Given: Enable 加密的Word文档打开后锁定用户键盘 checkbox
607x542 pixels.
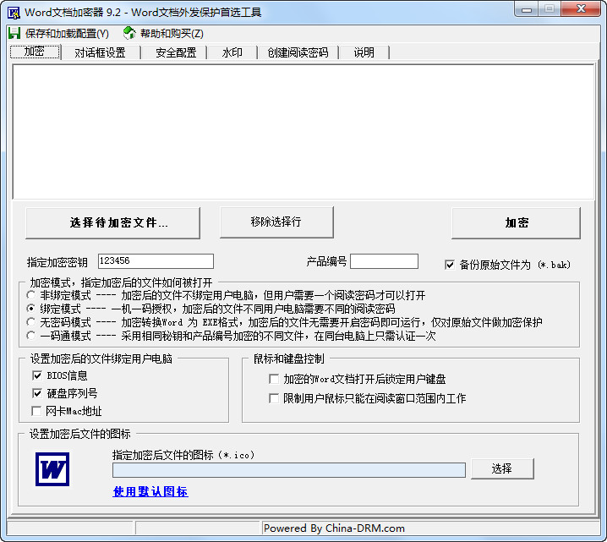Looking at the screenshot, I should [274, 379].
